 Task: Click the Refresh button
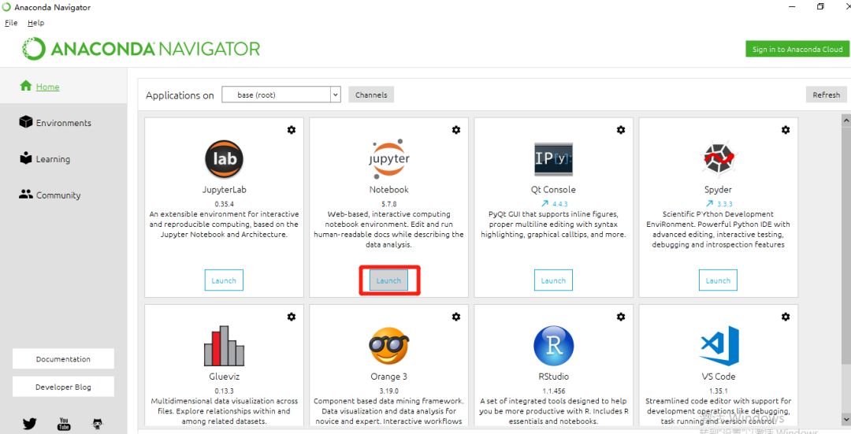tap(826, 95)
